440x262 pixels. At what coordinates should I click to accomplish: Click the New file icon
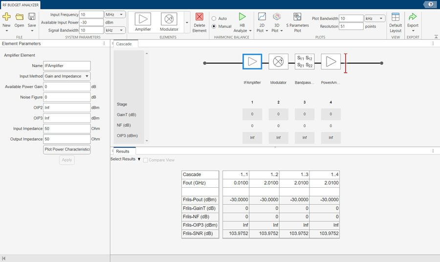pos(6,17)
